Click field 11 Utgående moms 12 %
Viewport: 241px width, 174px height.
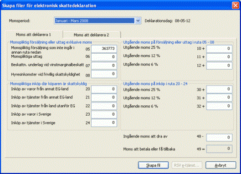(219, 57)
